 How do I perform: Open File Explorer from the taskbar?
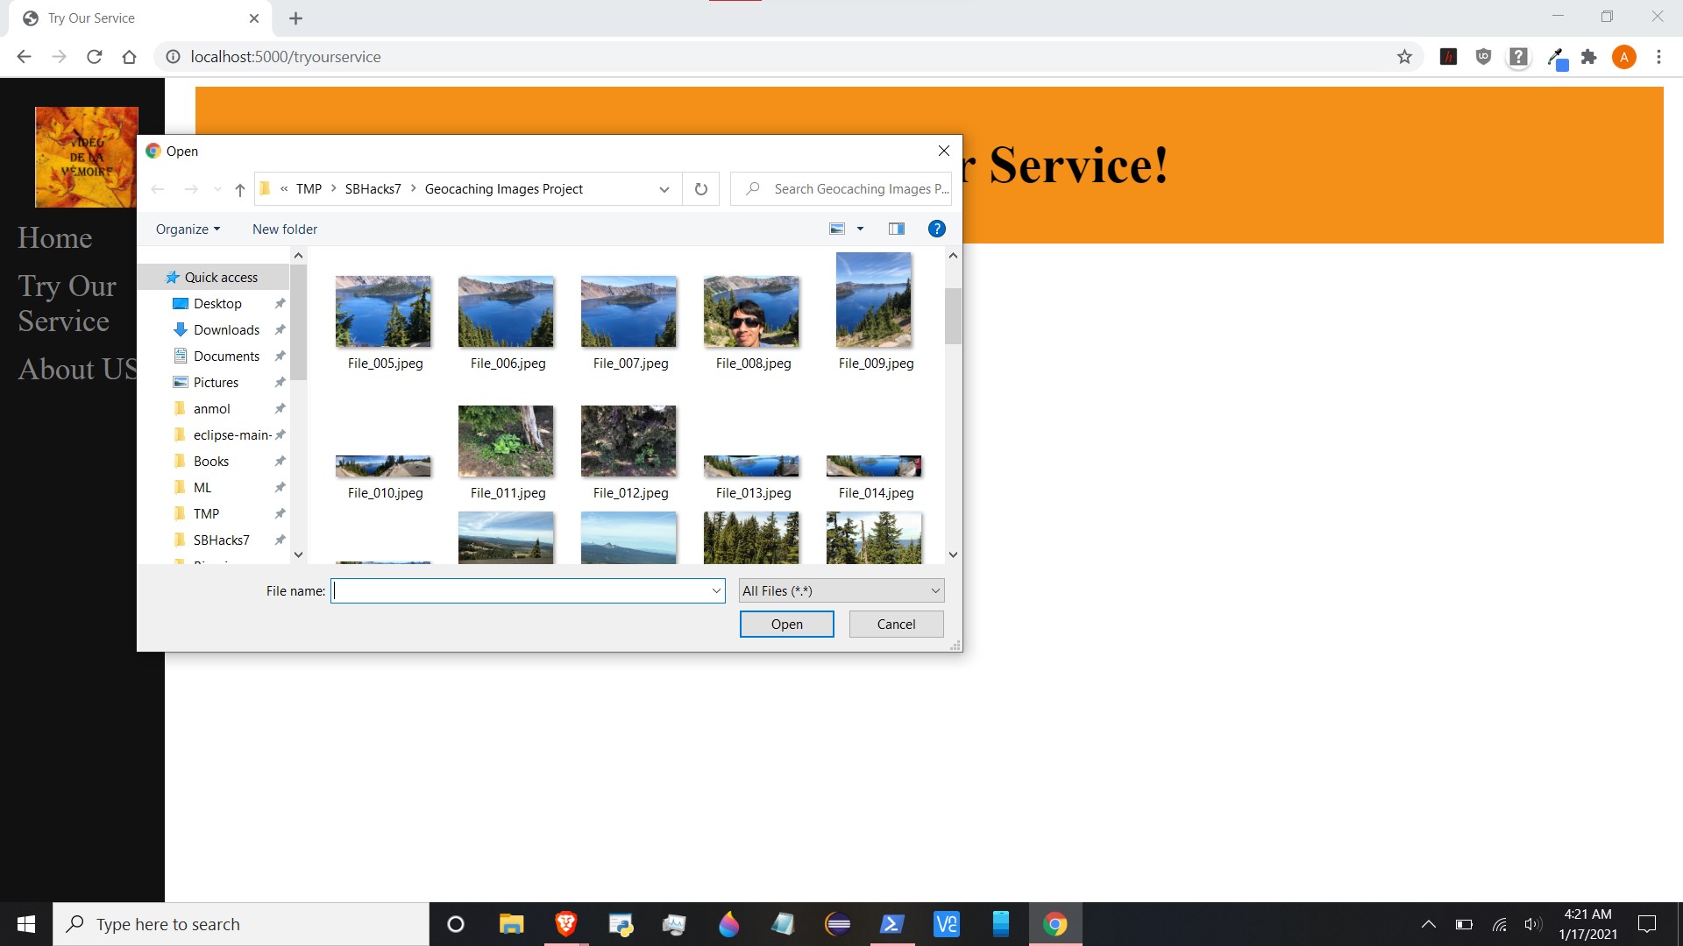pos(511,924)
